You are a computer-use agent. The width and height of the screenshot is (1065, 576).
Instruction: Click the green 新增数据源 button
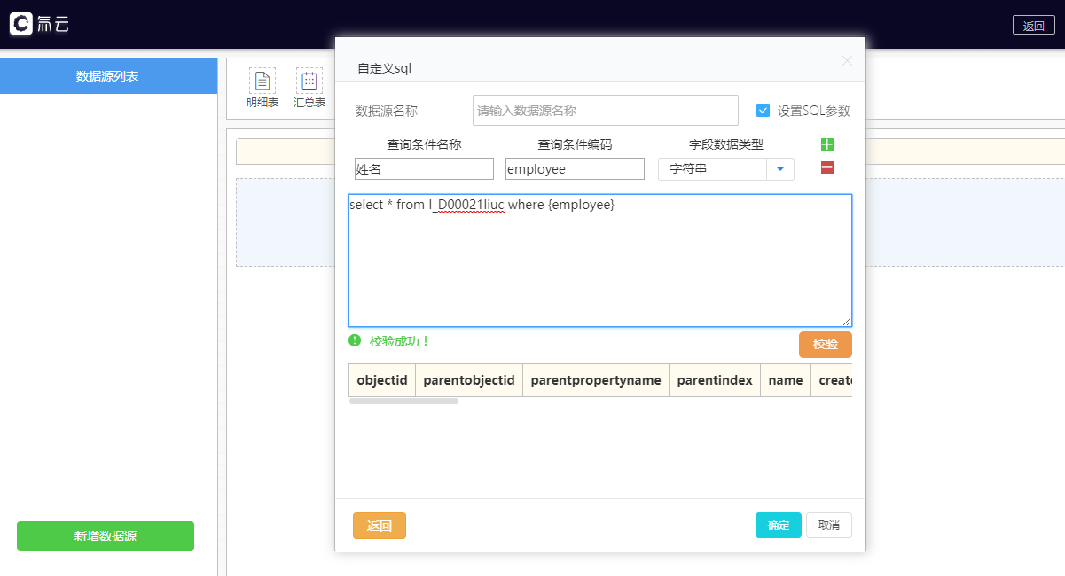click(106, 536)
